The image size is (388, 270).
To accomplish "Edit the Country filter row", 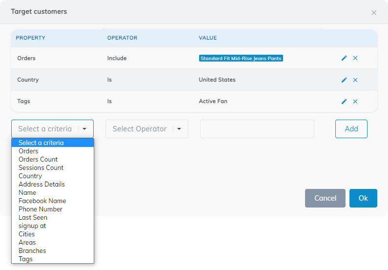I will point(344,80).
